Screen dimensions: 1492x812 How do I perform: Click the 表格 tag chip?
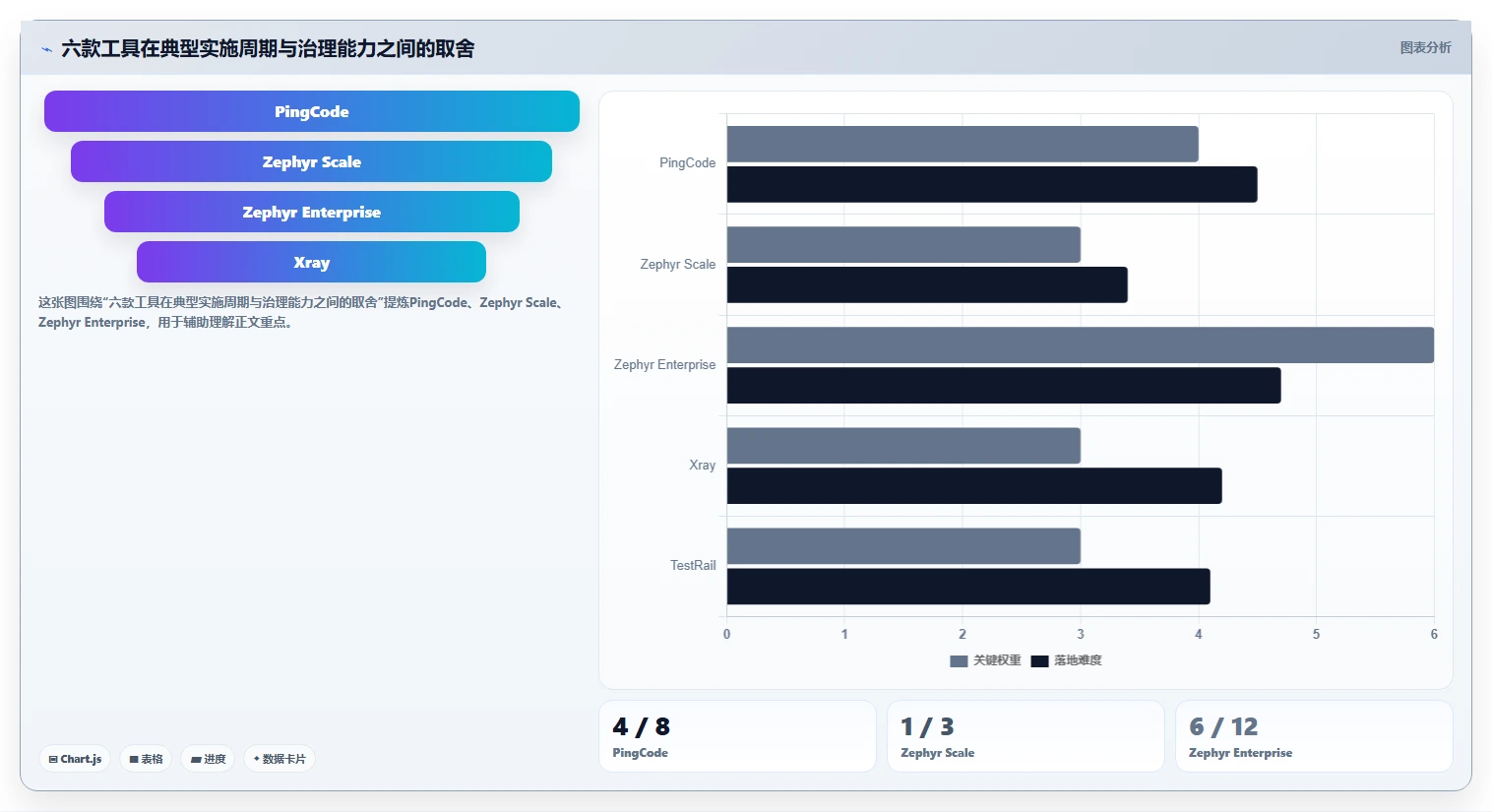[x=146, y=759]
